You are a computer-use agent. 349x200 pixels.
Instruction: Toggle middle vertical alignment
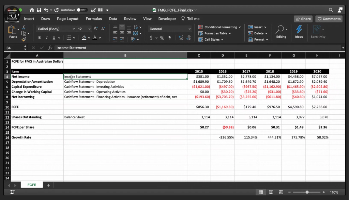click(122, 27)
